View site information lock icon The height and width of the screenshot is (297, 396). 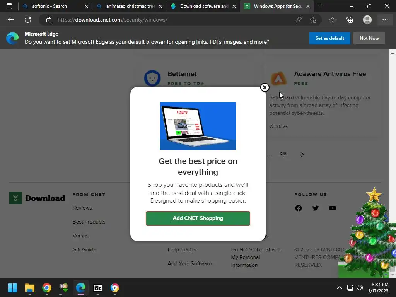[x=48, y=20]
